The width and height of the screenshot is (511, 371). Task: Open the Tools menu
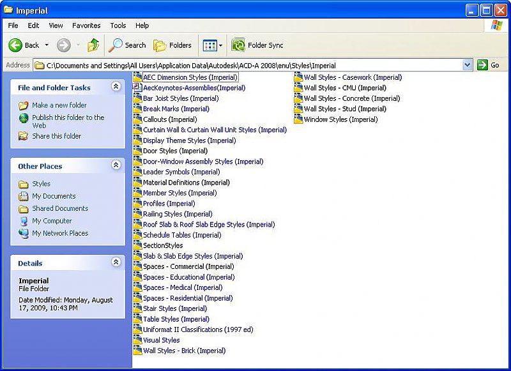pyautogui.click(x=118, y=26)
